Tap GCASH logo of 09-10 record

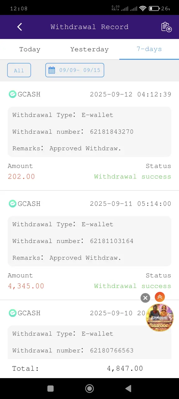coord(12,313)
